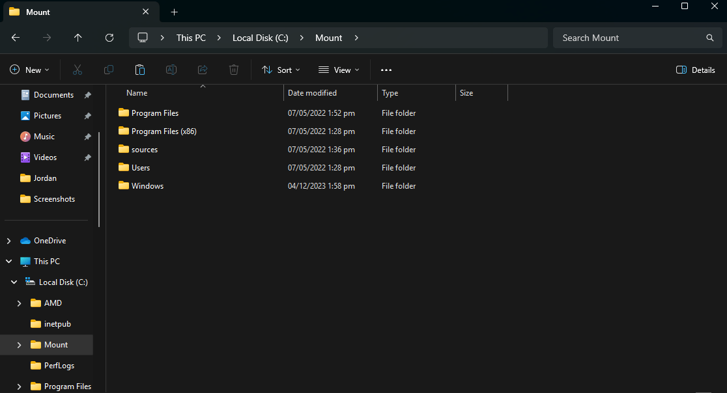Add a new tab with plus icon
This screenshot has width=727, height=393.
175,12
